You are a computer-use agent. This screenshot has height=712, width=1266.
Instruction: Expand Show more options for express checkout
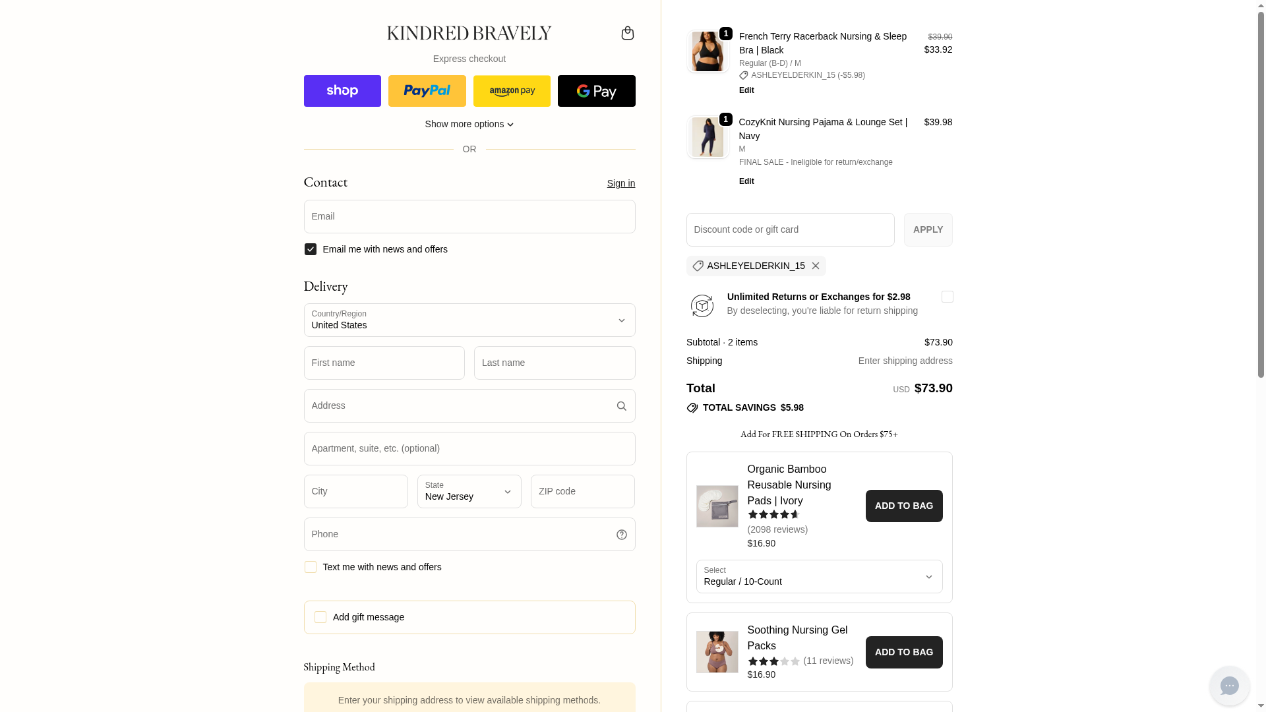tap(469, 124)
